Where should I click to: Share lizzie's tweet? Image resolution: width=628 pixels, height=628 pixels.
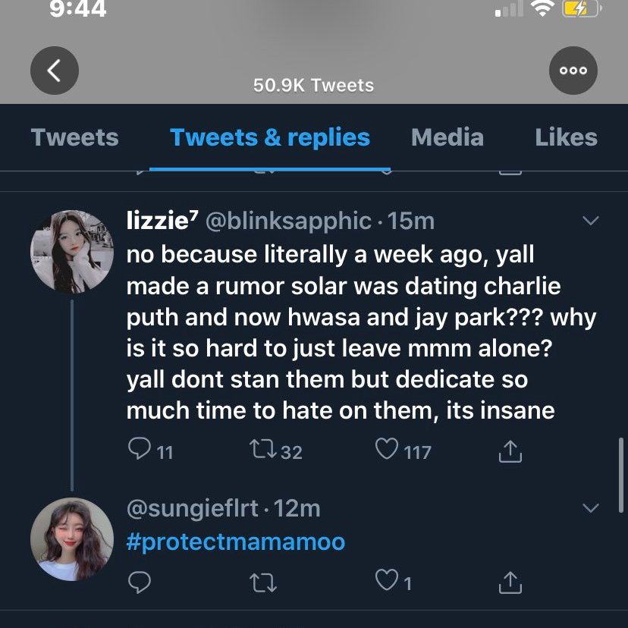pos(510,452)
